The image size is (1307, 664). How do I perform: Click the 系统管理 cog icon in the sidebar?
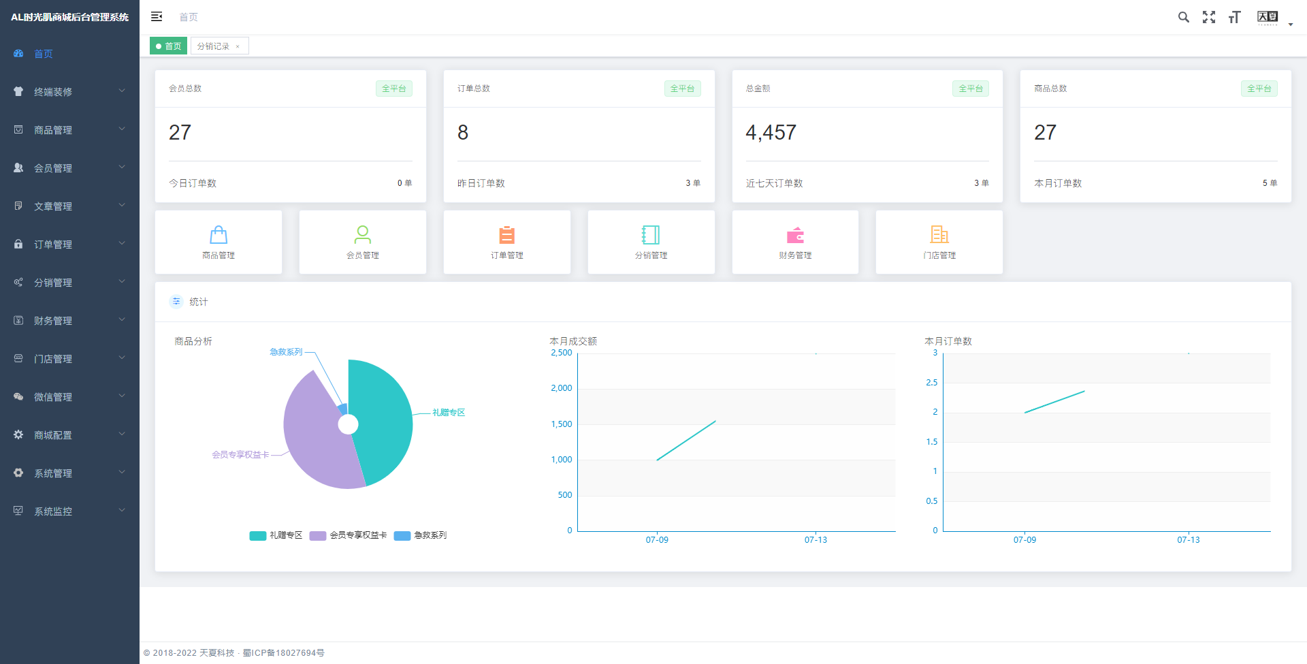pos(18,473)
